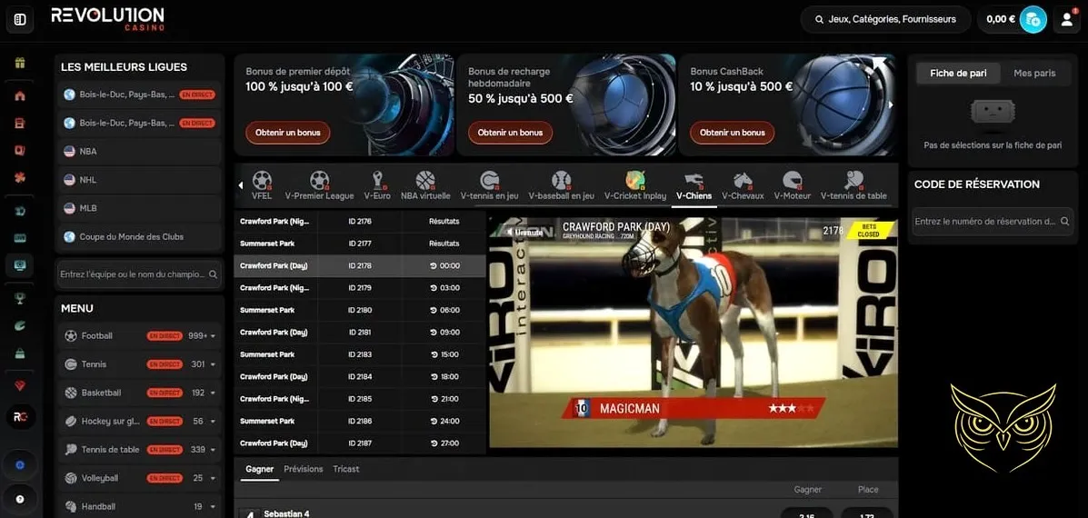
Task: Select V-baseball en jeu sport
Action: [x=562, y=185]
